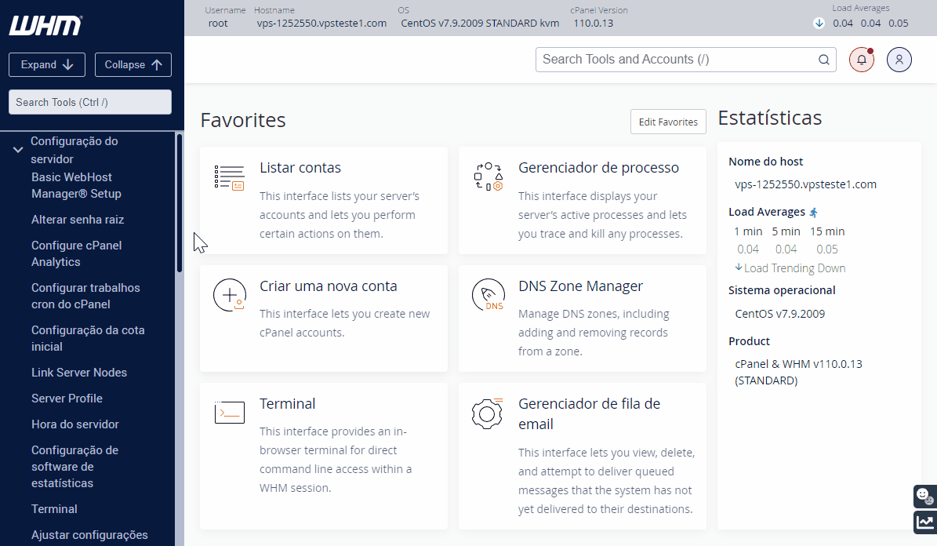Click the feedback smiley icon at right edge

point(925,496)
